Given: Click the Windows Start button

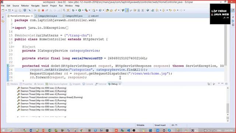Looking at the screenshot, I should (3, 130).
